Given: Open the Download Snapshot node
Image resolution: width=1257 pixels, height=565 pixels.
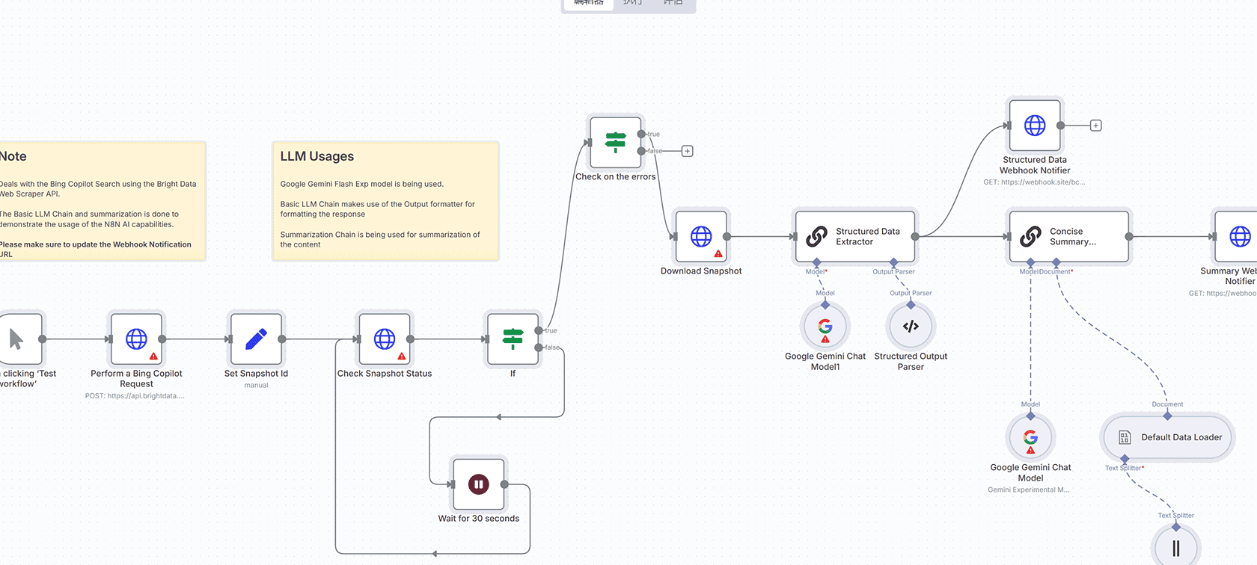Looking at the screenshot, I should pos(701,237).
